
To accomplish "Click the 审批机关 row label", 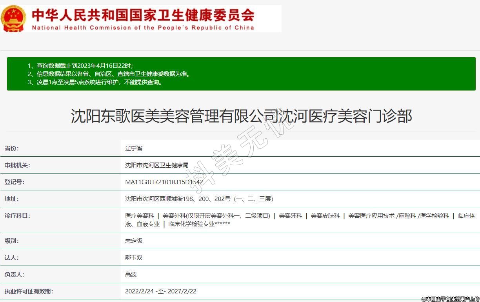I will (17, 165).
